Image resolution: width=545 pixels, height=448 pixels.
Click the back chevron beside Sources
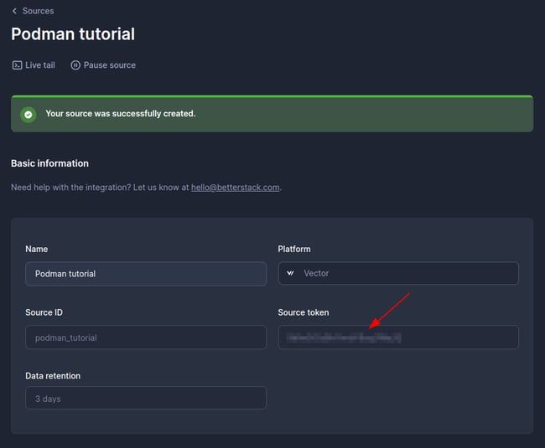pyautogui.click(x=14, y=11)
